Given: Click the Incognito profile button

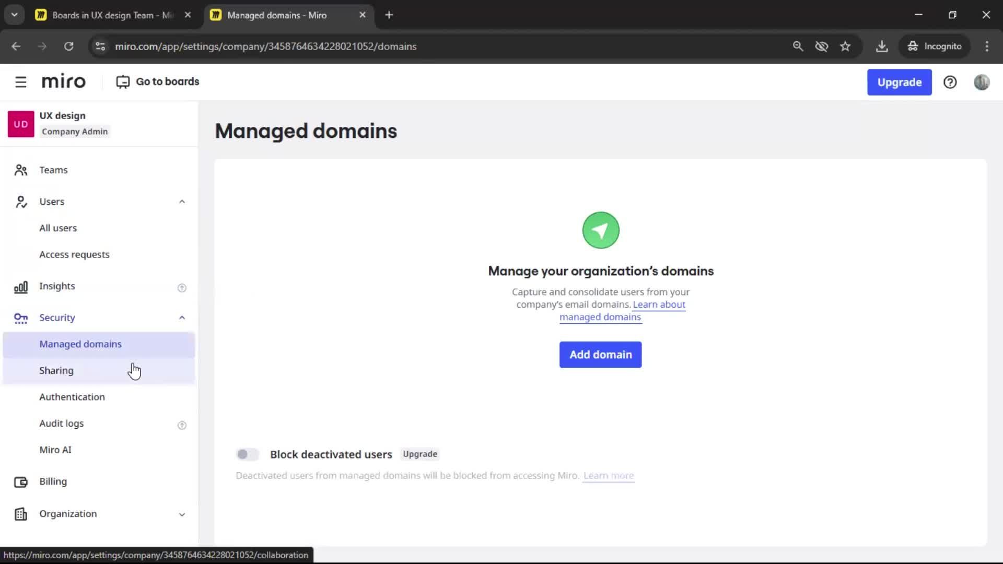Looking at the screenshot, I should [x=934, y=46].
